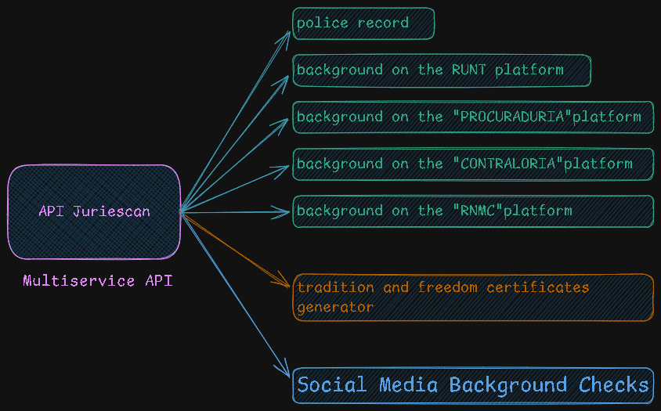Click the PROCURADURIA platform background box
661x411 pixels.
coord(473,117)
